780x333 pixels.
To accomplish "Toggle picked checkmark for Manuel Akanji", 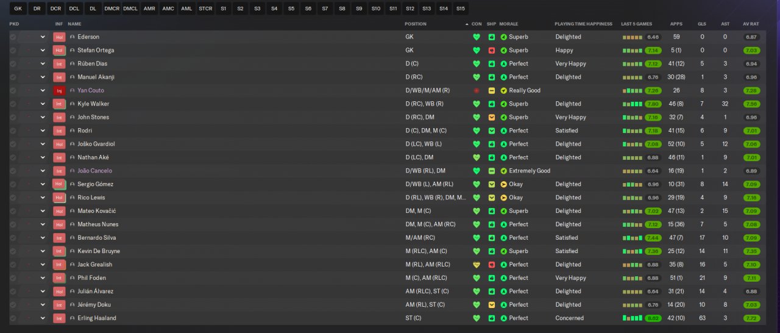I will tap(13, 77).
